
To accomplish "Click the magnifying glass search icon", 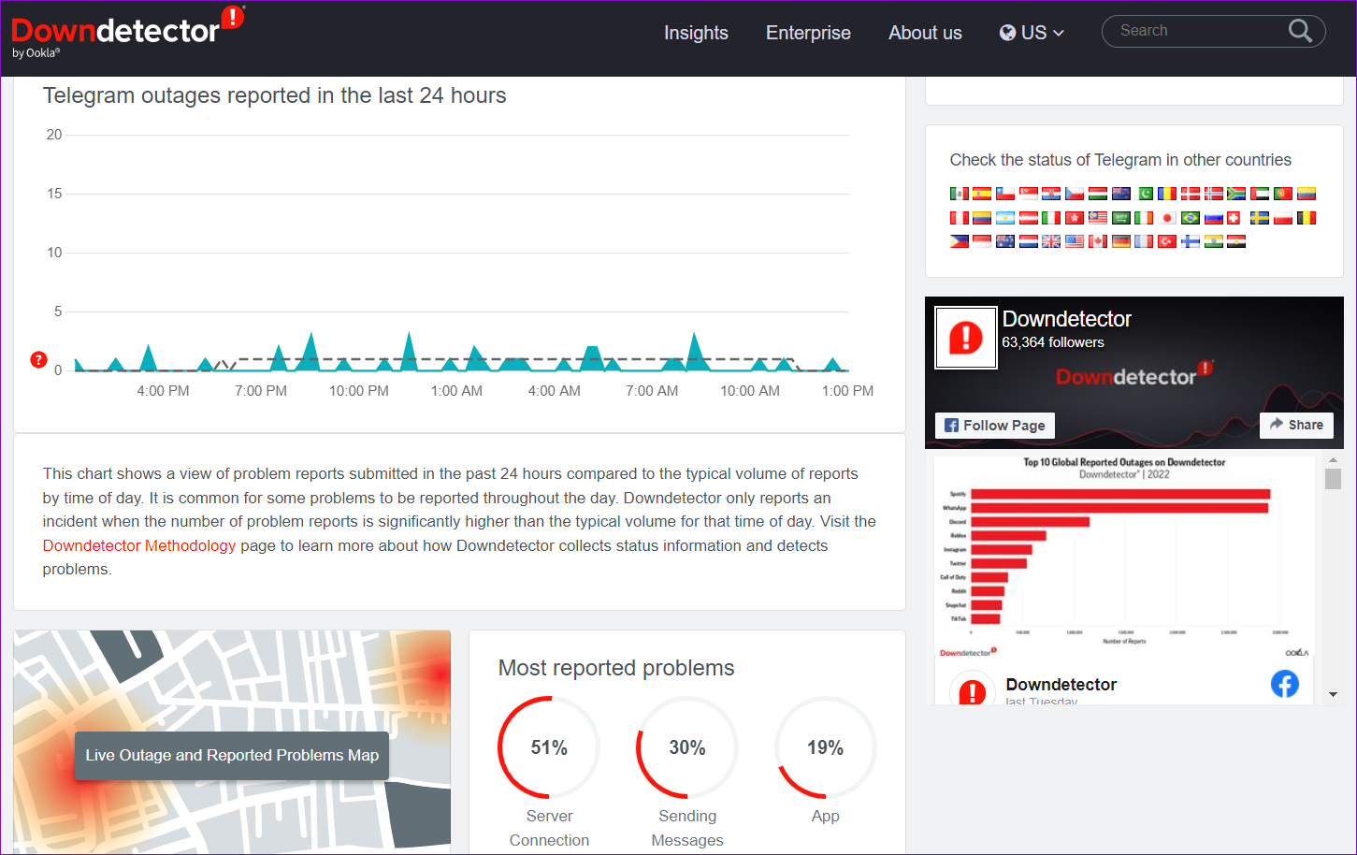I will tap(1300, 31).
